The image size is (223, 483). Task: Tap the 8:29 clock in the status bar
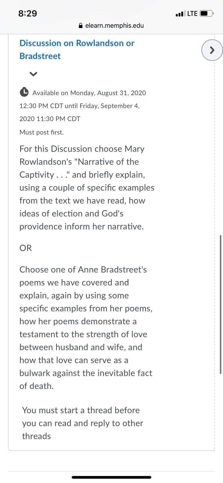click(x=28, y=13)
